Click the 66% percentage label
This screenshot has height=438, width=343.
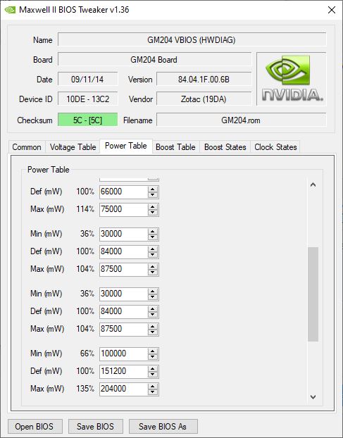tap(87, 353)
